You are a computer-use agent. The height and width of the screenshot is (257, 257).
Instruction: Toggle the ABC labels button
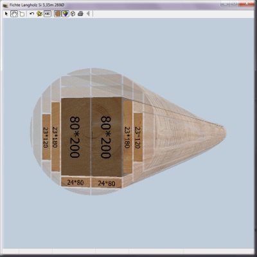click(x=48, y=14)
